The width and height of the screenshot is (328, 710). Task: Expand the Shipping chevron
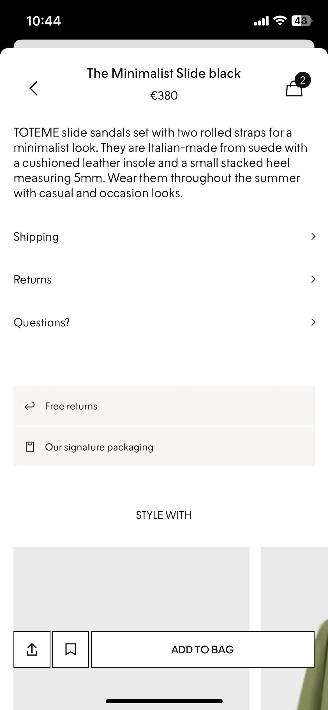[x=313, y=236]
